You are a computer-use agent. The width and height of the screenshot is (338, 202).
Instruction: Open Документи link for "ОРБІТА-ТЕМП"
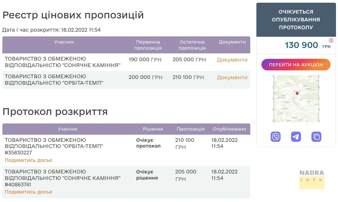232,78
